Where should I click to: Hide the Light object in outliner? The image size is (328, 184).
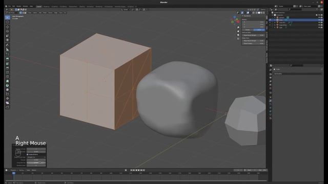tap(319, 27)
